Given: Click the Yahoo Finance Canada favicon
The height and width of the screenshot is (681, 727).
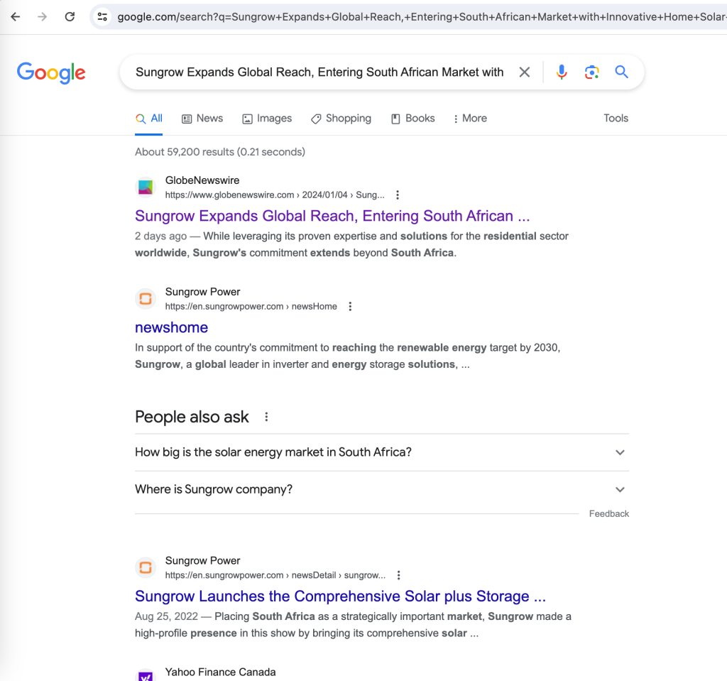Looking at the screenshot, I should [x=146, y=675].
